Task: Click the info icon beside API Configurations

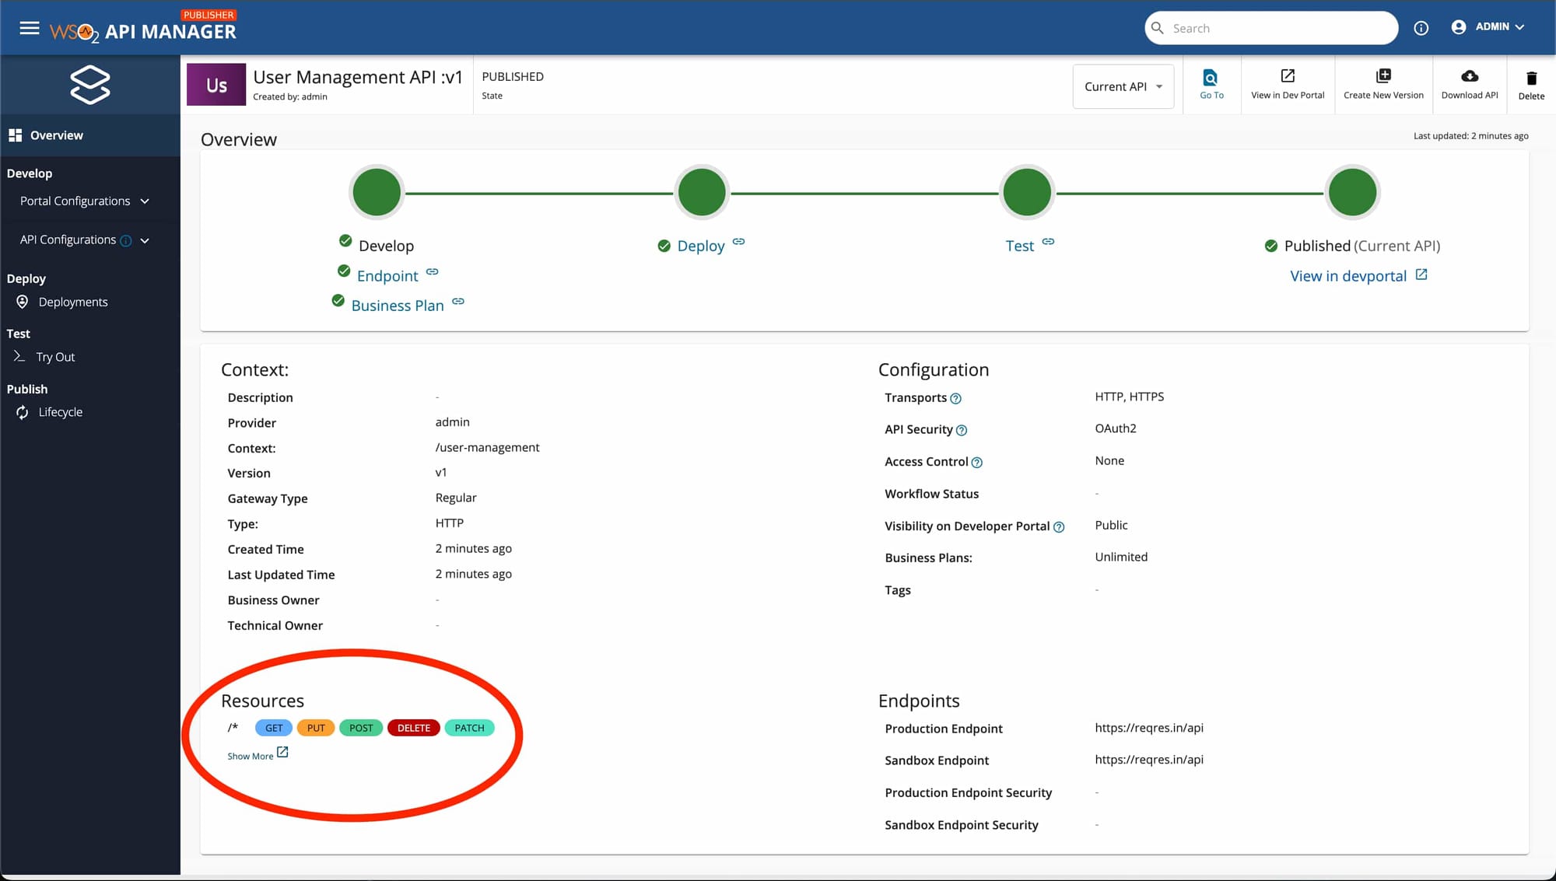Action: click(x=125, y=240)
